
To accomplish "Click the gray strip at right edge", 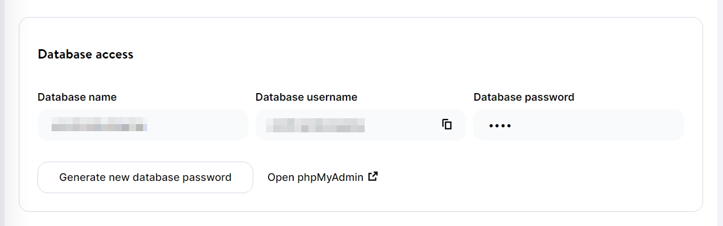I will click(720, 113).
